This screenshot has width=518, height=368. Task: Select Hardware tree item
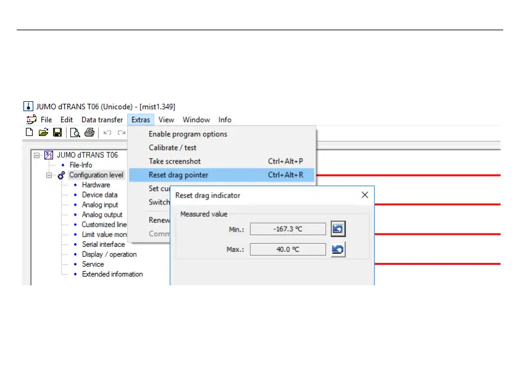point(96,185)
